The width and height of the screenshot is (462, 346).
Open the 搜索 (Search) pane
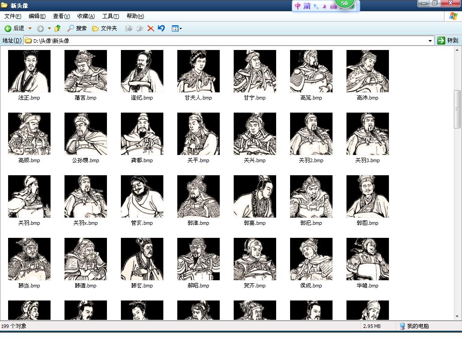point(77,28)
